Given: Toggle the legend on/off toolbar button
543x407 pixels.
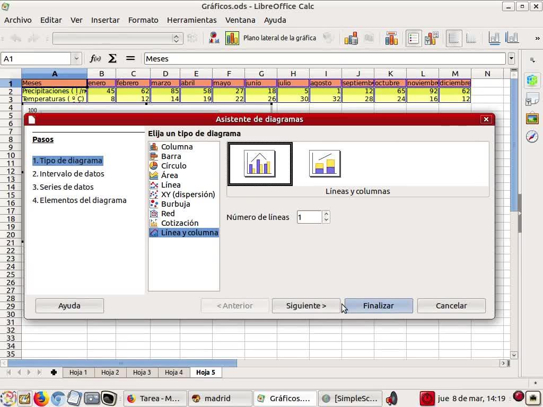Looking at the screenshot, I should coord(414,38).
